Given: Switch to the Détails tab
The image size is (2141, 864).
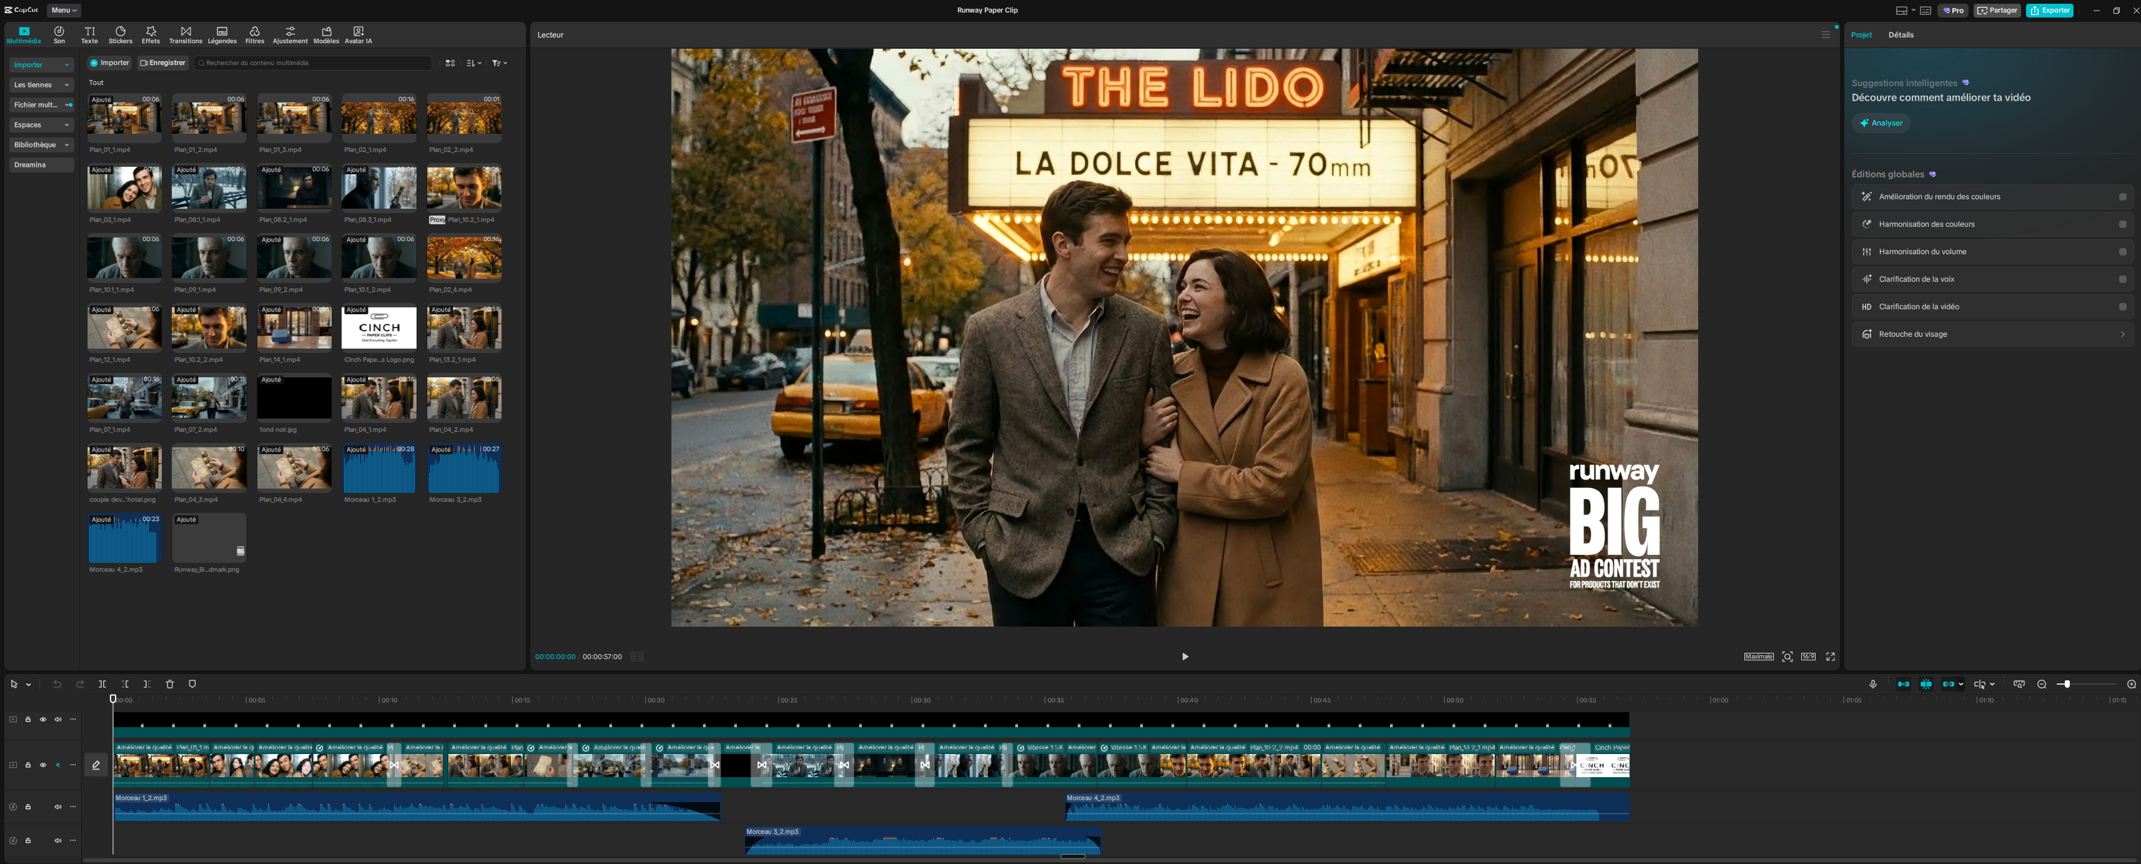Looking at the screenshot, I should [1900, 35].
